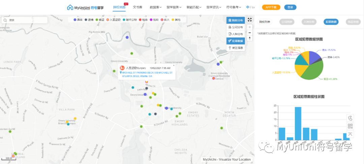This screenshot has width=364, height=164.
Task: Expand the 智能匹配 dropdown menu
Action: pyautogui.click(x=194, y=7)
